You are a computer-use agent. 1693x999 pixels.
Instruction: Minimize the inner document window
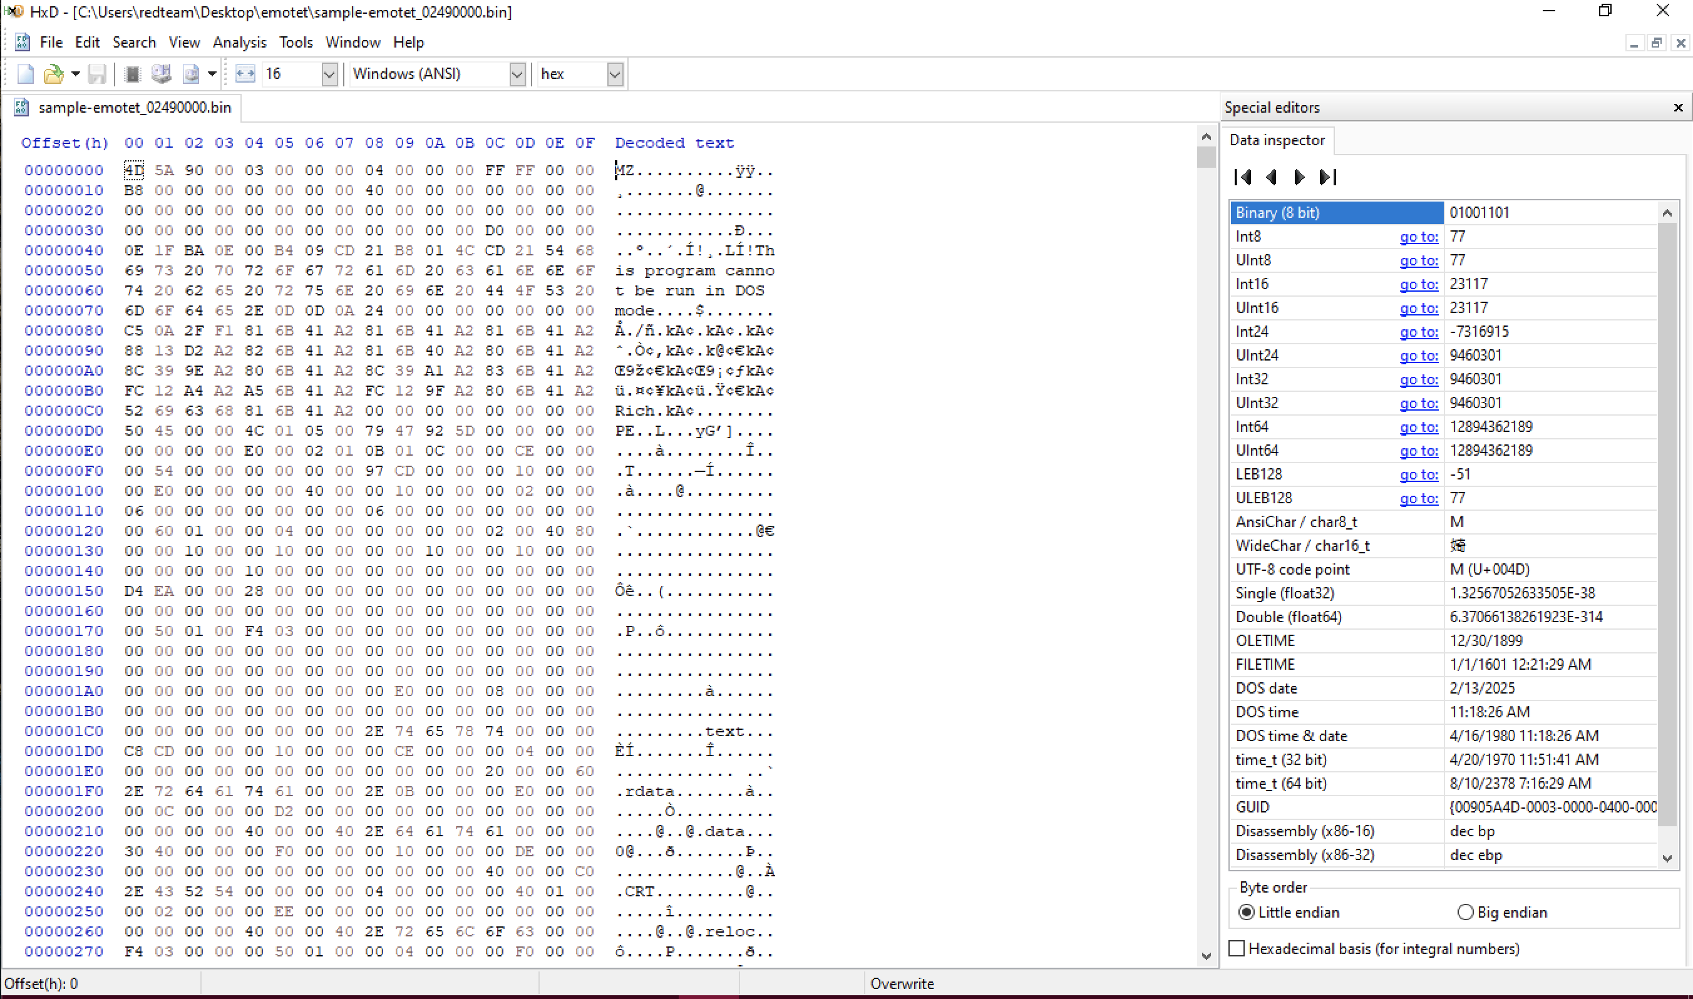coord(1634,43)
